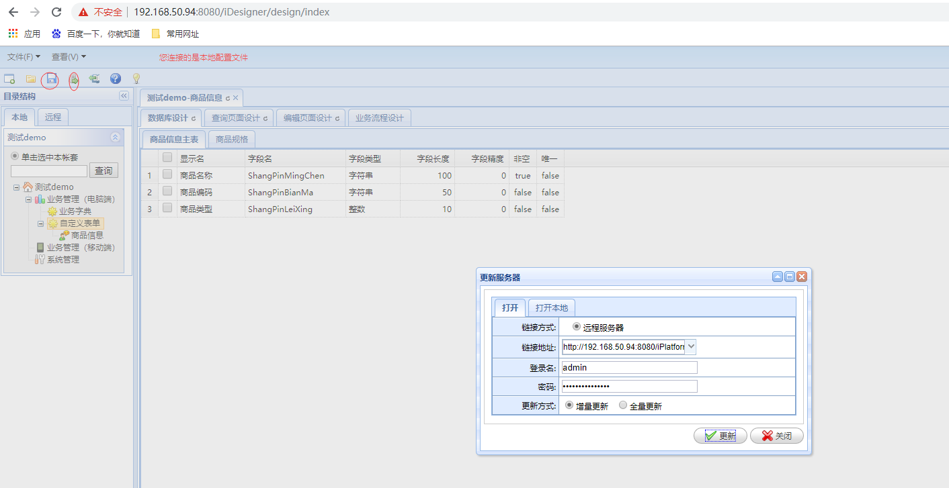Refresh icon on 数据库设计 tab
Viewport: 949px width, 488px height.
click(x=194, y=118)
